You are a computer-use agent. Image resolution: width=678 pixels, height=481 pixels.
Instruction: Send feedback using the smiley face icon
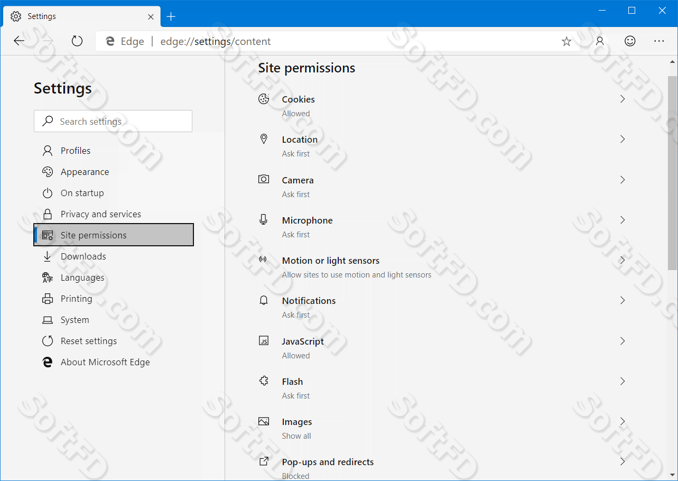630,41
